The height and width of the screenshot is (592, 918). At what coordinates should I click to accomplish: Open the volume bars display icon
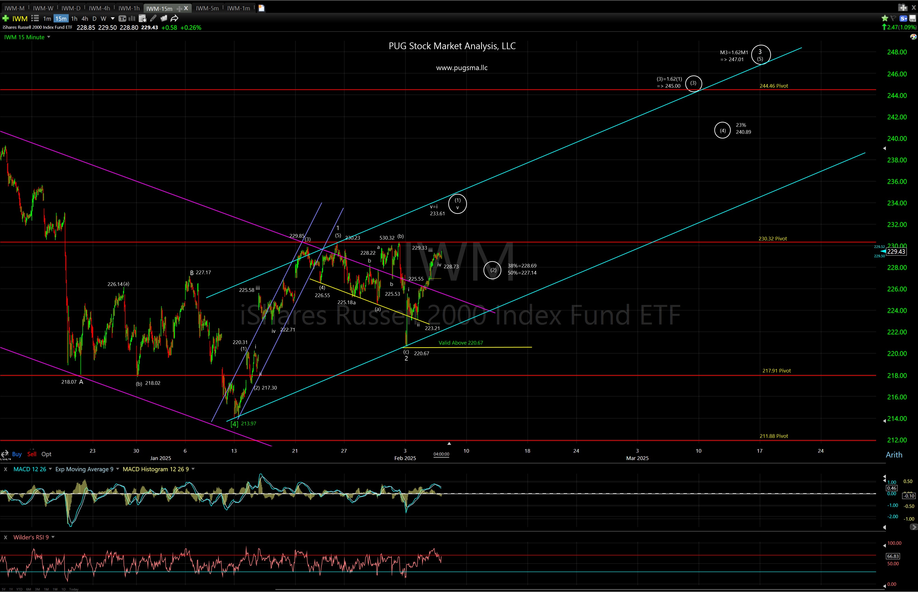(x=132, y=18)
